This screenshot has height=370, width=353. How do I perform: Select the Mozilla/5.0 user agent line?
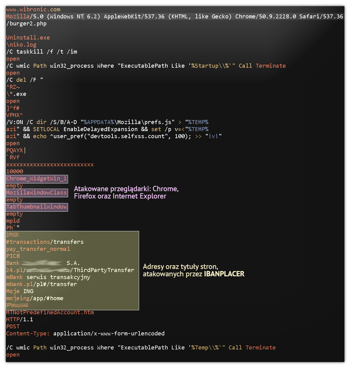coord(175,17)
